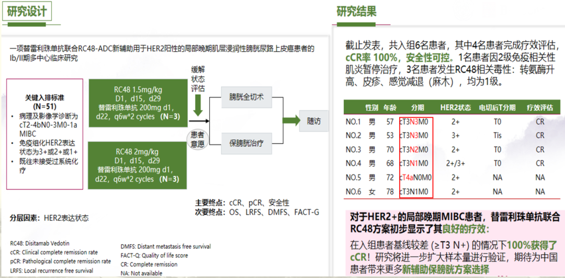Click the 疗效评估 column header
Image resolution: width=565 pixels, height=278 pixels.
point(540,107)
